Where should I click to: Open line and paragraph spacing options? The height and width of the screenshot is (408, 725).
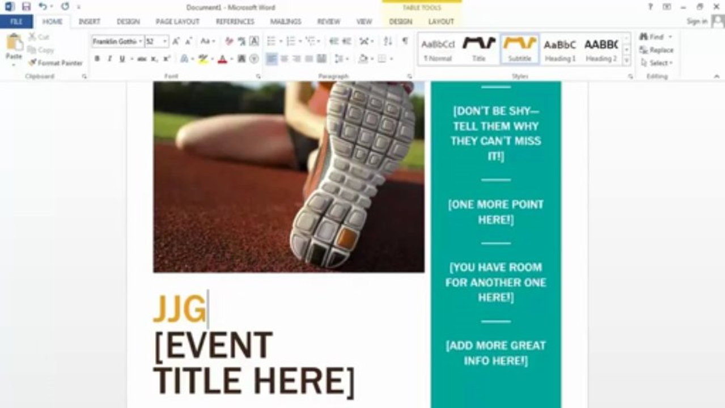pos(342,59)
